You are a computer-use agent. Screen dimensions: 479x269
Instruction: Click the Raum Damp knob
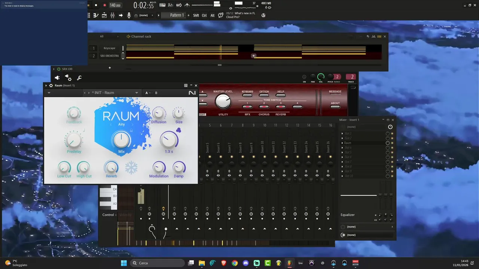click(x=179, y=168)
